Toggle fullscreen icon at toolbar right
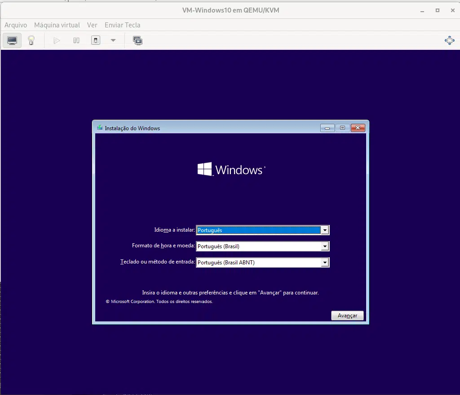 click(449, 40)
